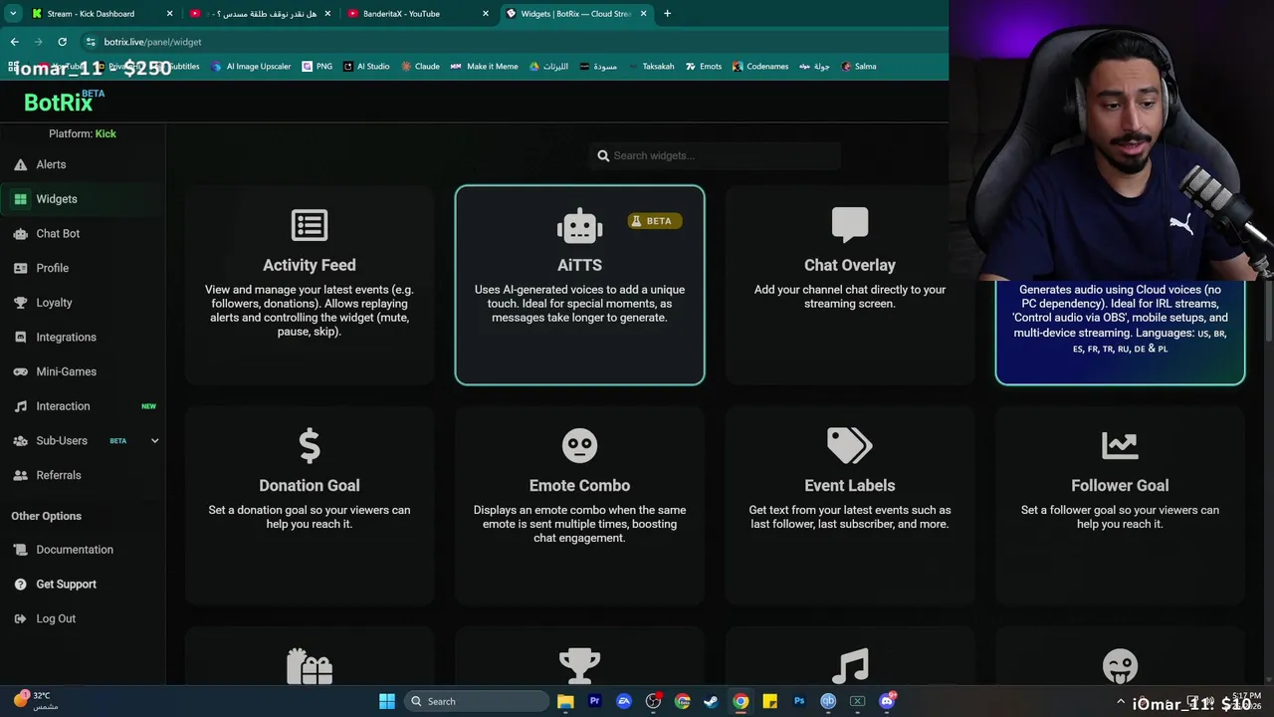1274x717 pixels.
Task: Click the Windows taskbar Search box
Action: pyautogui.click(x=478, y=701)
